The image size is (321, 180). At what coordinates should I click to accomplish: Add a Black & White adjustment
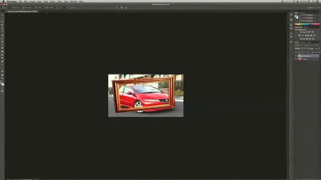pyautogui.click(x=305, y=35)
